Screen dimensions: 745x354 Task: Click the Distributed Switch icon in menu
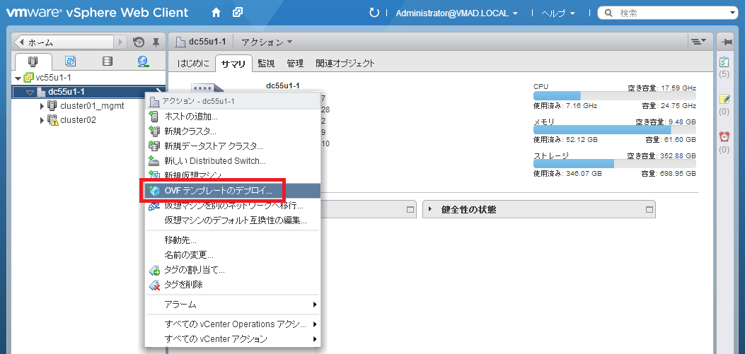154,161
